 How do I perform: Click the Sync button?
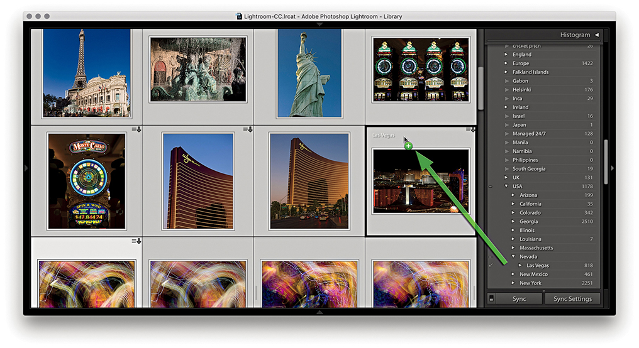tap(520, 299)
